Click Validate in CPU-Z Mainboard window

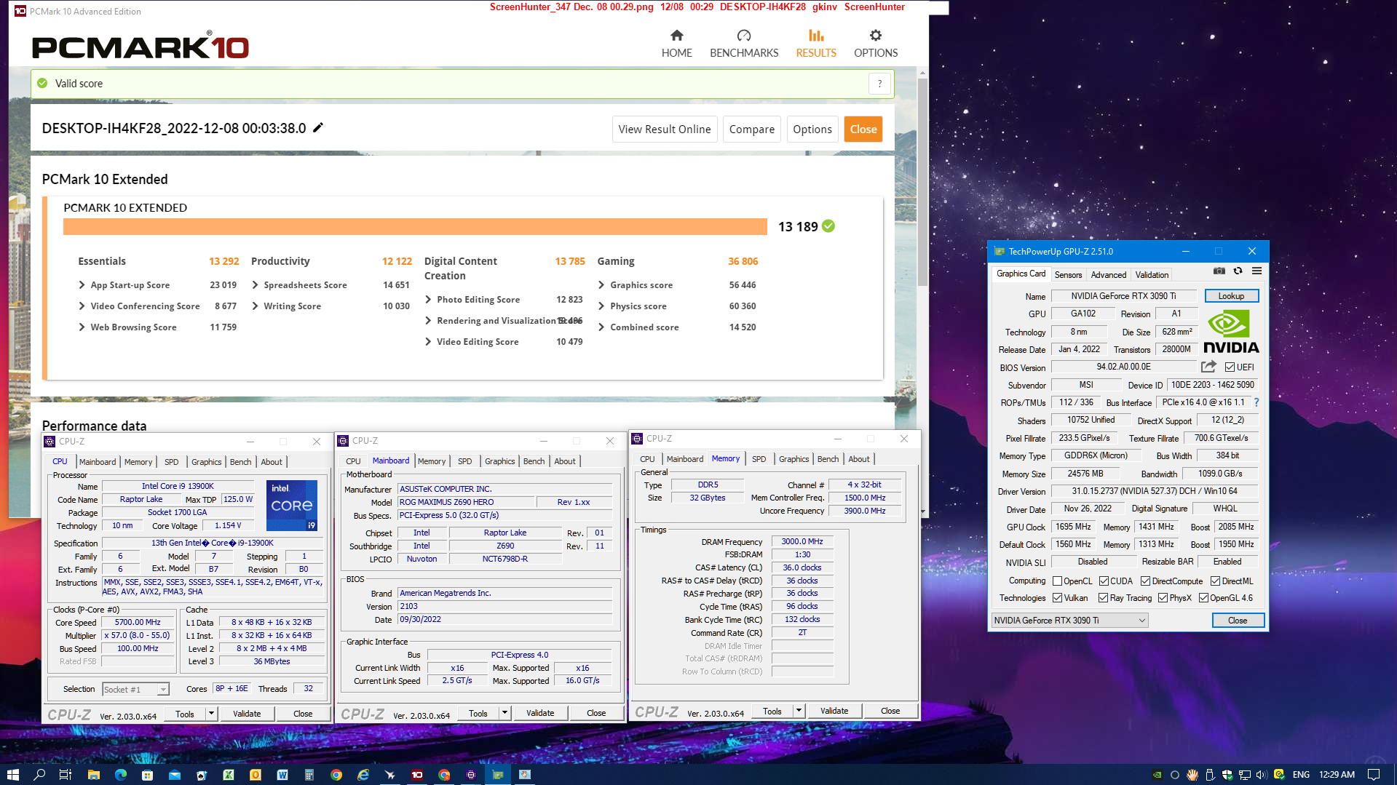pos(540,713)
